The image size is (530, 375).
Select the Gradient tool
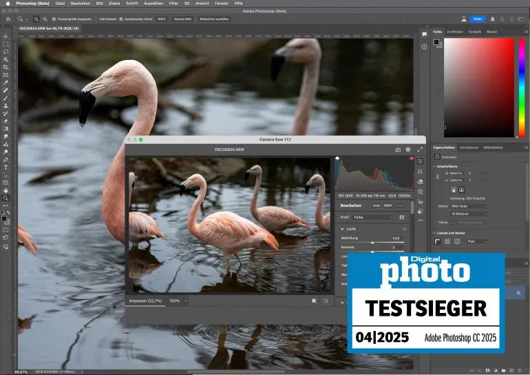tap(6, 129)
